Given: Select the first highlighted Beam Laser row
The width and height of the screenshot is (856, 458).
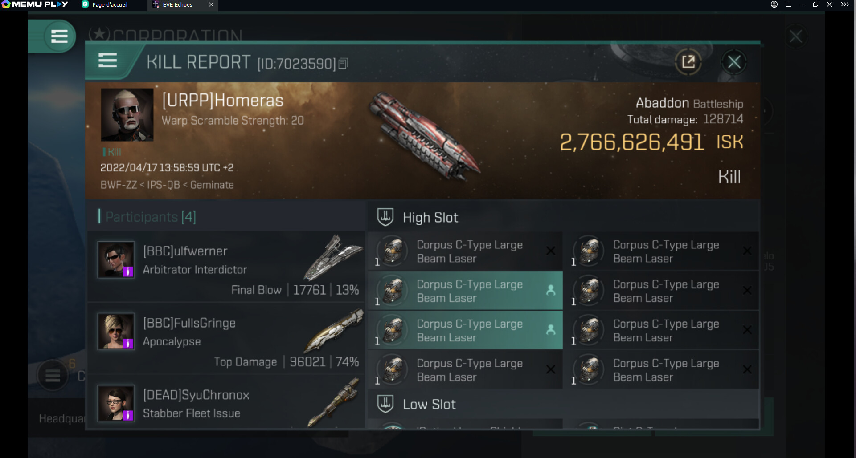Looking at the screenshot, I should click(x=465, y=291).
